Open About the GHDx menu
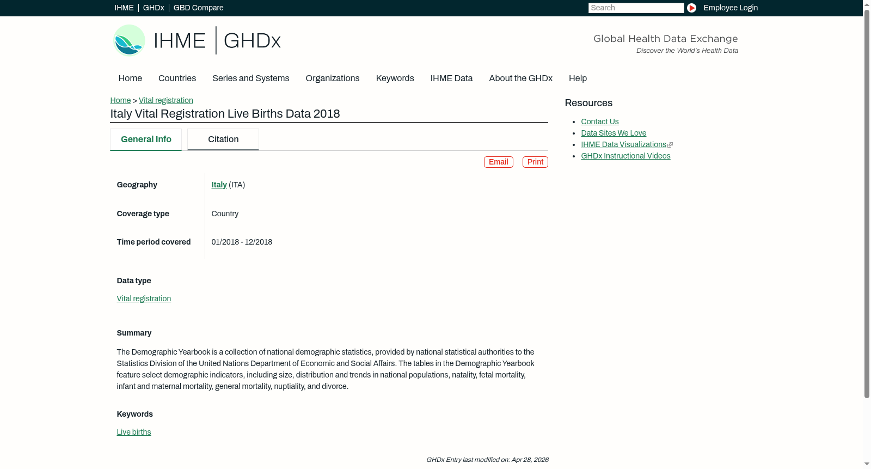 coord(520,78)
